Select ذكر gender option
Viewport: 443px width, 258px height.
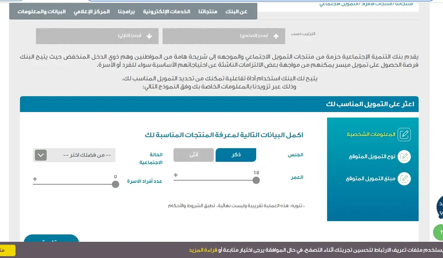(x=236, y=155)
